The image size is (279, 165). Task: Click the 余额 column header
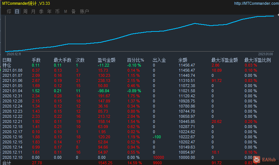pos(183,60)
